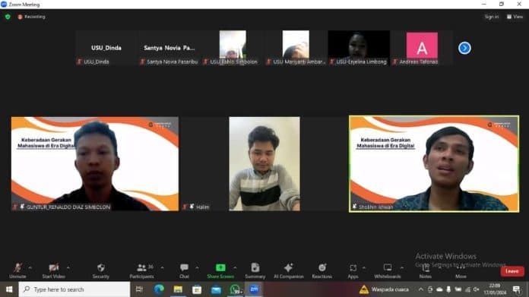Open the Windows Start menu
Viewport: 529px width, 297px height.
(9, 289)
